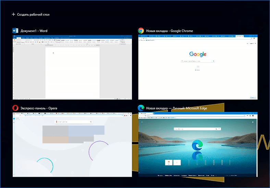Click the Microsoft Edge logo icon in title
Screen dimensions: 270x188
coord(141,108)
